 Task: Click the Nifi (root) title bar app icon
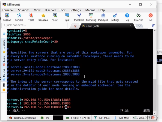coord(4,4)
